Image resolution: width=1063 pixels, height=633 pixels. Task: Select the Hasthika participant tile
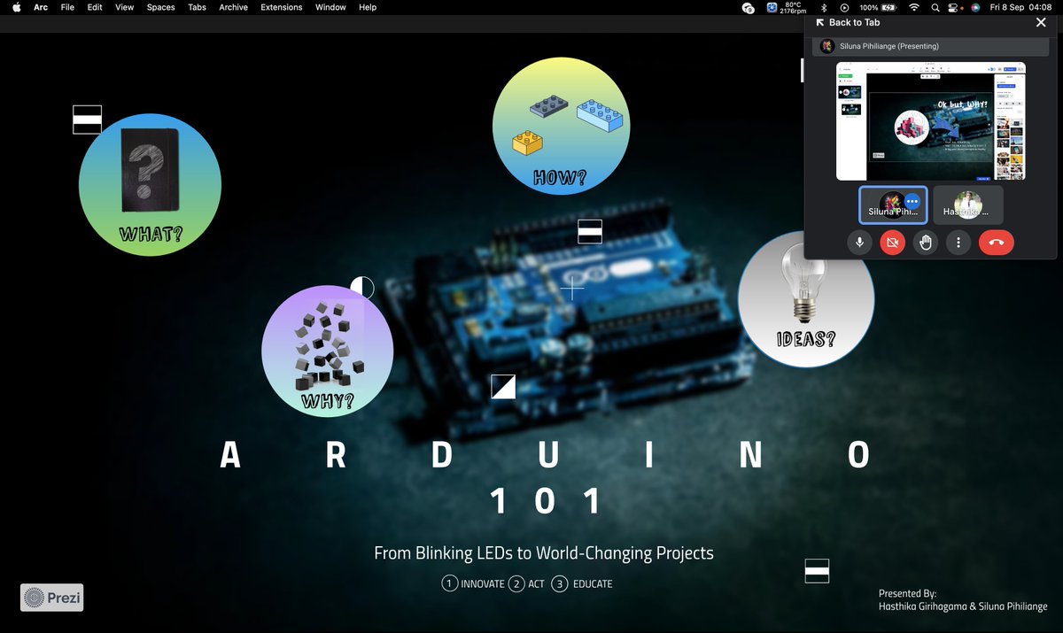tap(968, 205)
